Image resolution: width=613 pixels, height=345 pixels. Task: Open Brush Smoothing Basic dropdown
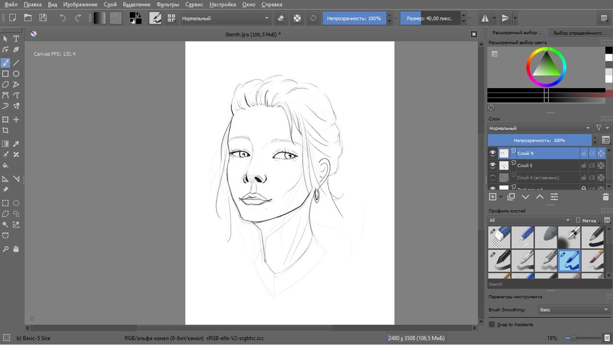574,310
